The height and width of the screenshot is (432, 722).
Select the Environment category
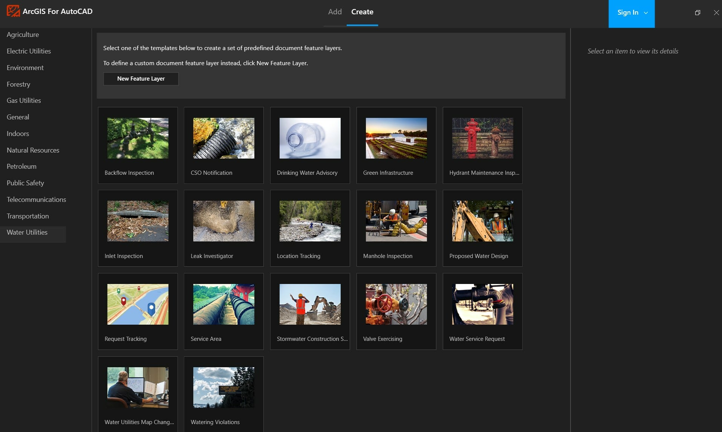[25, 68]
